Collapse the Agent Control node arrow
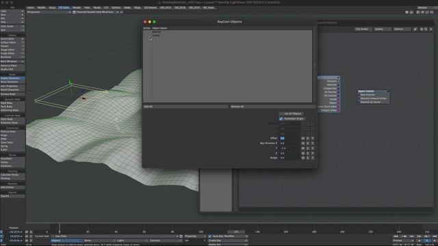 click(x=388, y=91)
